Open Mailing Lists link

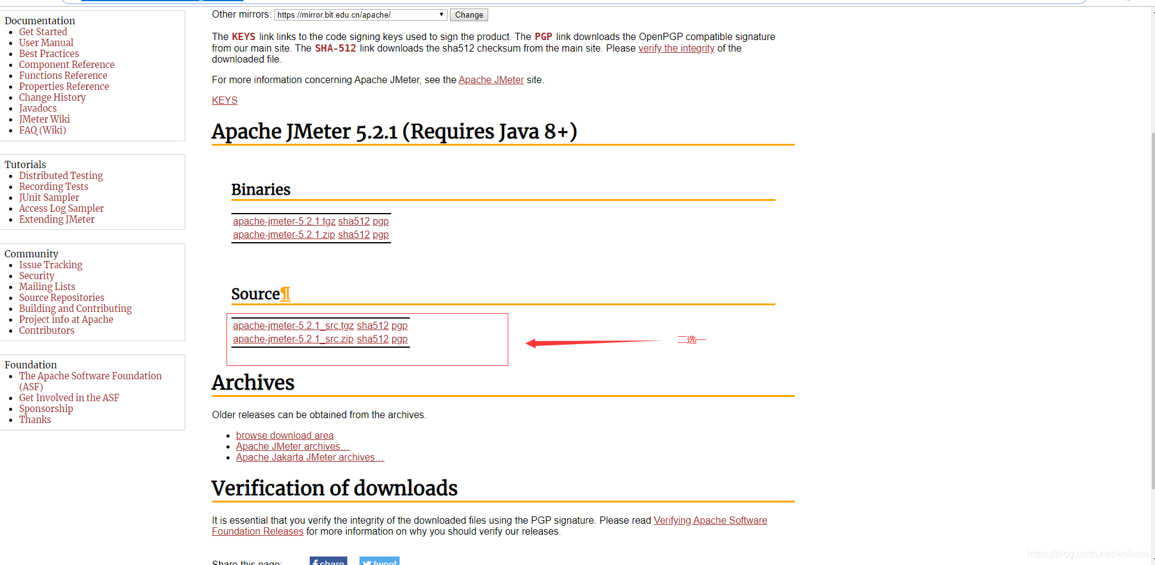(x=47, y=286)
